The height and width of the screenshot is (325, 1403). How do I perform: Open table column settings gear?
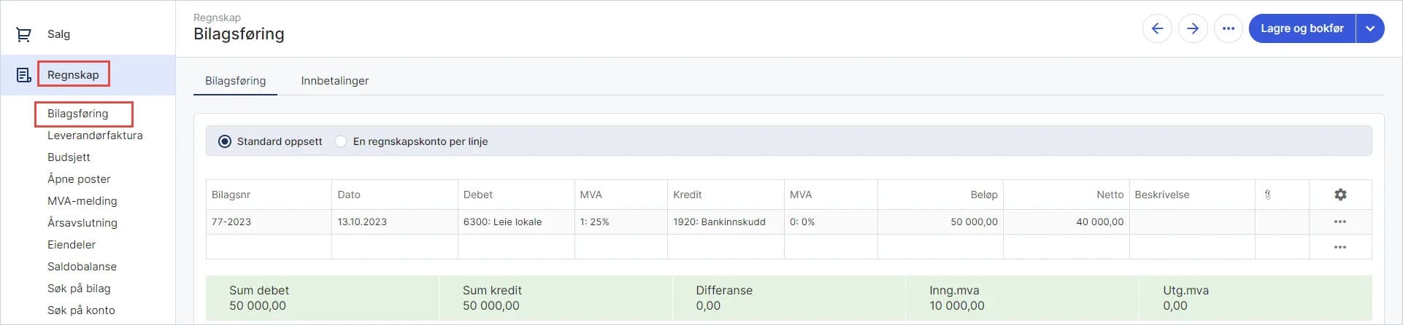1340,195
